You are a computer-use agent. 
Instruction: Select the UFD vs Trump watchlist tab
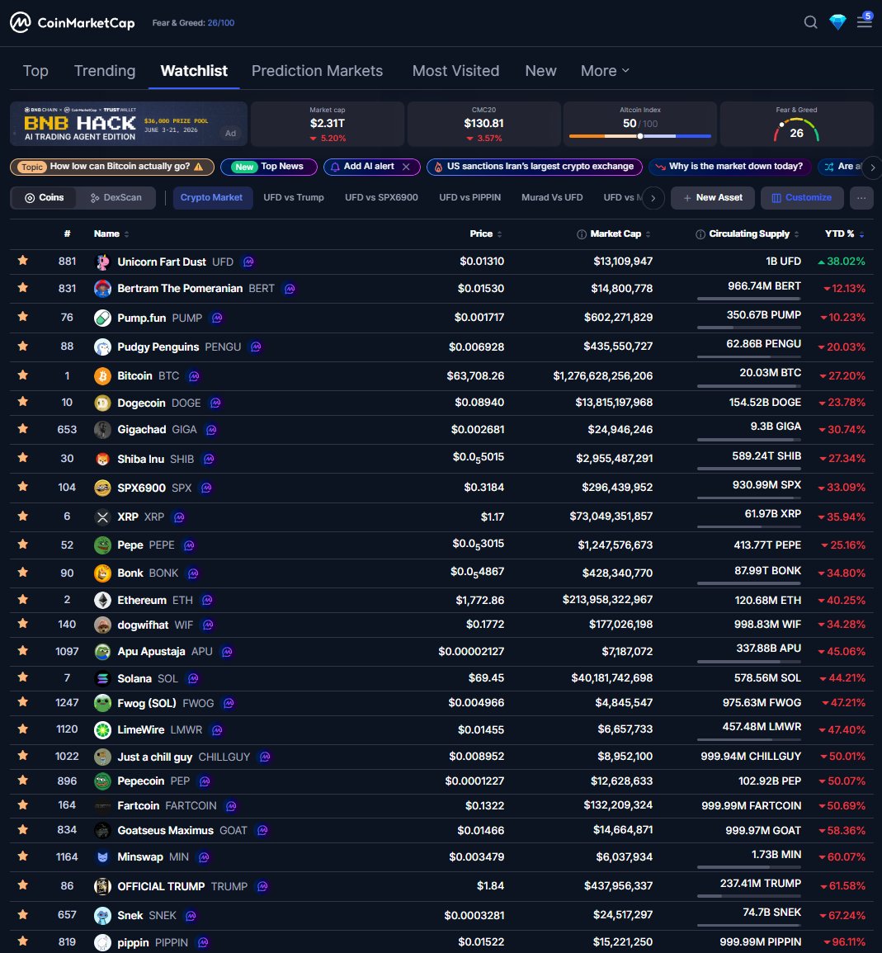(294, 197)
